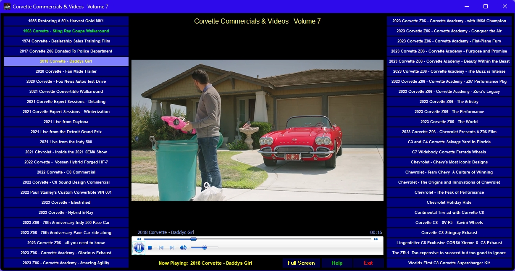Play 2022 Corvette C8 Sound Design Commercial

pos(66,182)
